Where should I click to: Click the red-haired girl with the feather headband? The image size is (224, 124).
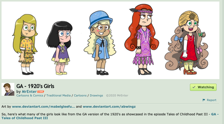tap(142, 39)
